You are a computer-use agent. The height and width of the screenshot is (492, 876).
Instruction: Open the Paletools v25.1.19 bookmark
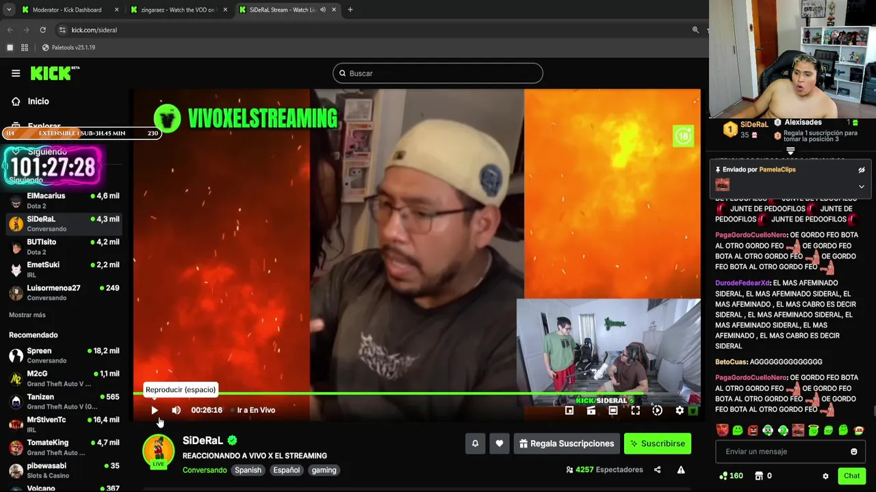(x=68, y=48)
